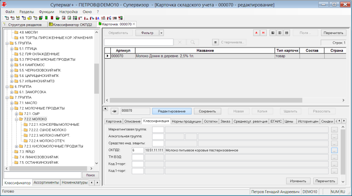Click the bottle with letter A icon
Image resolution: width=352 pixels, height=196 pixels.
pyautogui.click(x=97, y=18)
